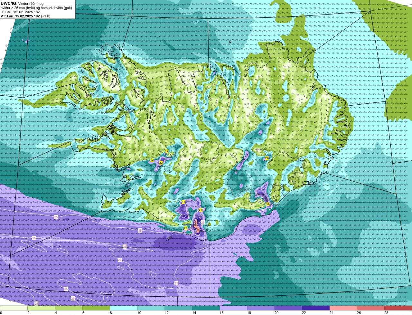The width and height of the screenshot is (412, 315).
Task: Click the 10–12 m/s light teal legend swatch
Action: [x=151, y=308]
